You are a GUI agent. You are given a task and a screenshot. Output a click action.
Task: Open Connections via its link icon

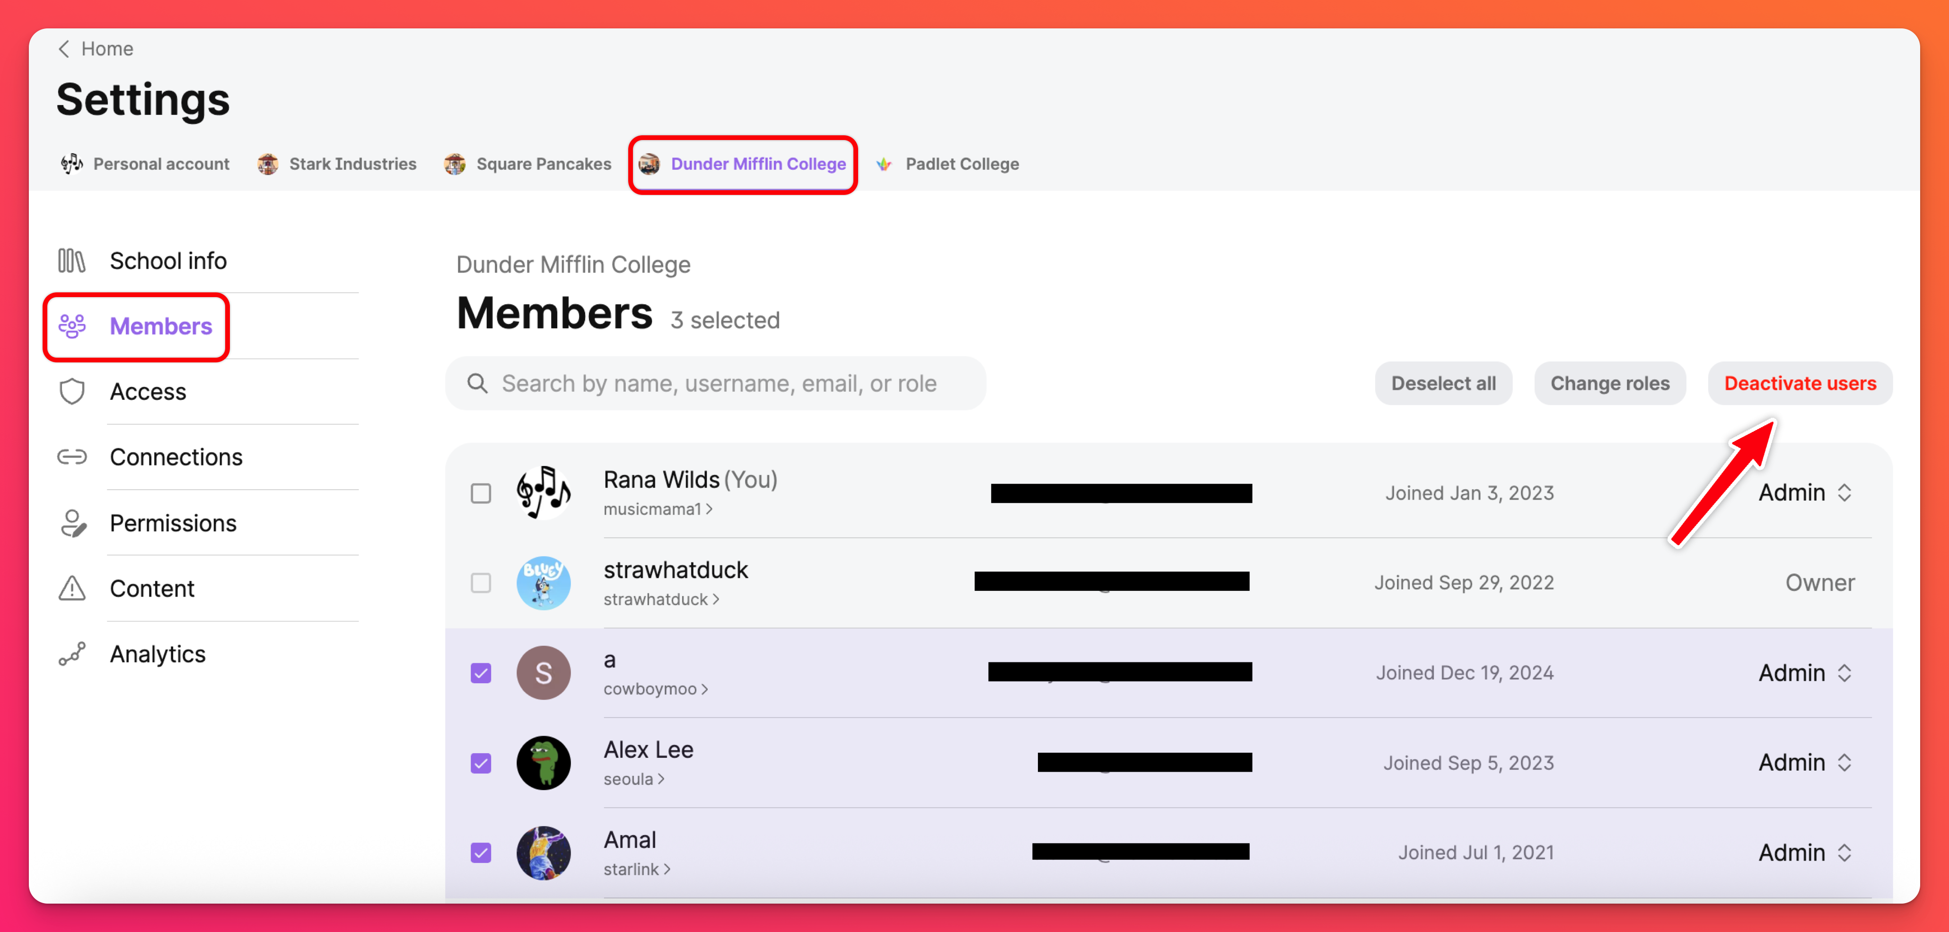pyautogui.click(x=72, y=457)
